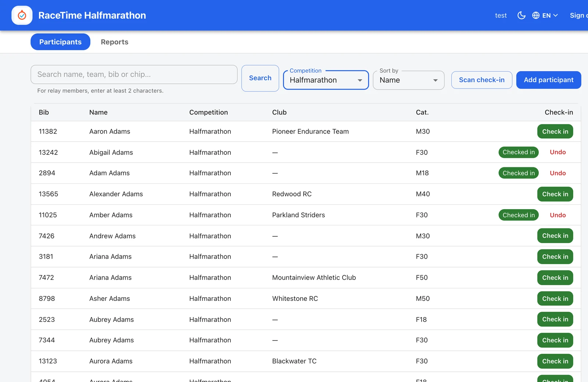Screen dimensions: 588x382
Task: Select the name Aaron Adams
Action: pos(110,131)
